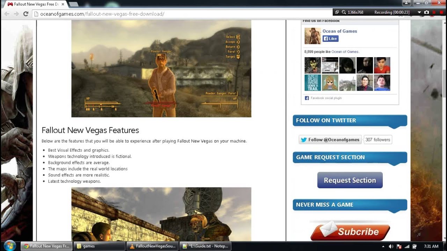The height and width of the screenshot is (251, 447).
Task: Open the Windows Start orb
Action: tap(9, 246)
